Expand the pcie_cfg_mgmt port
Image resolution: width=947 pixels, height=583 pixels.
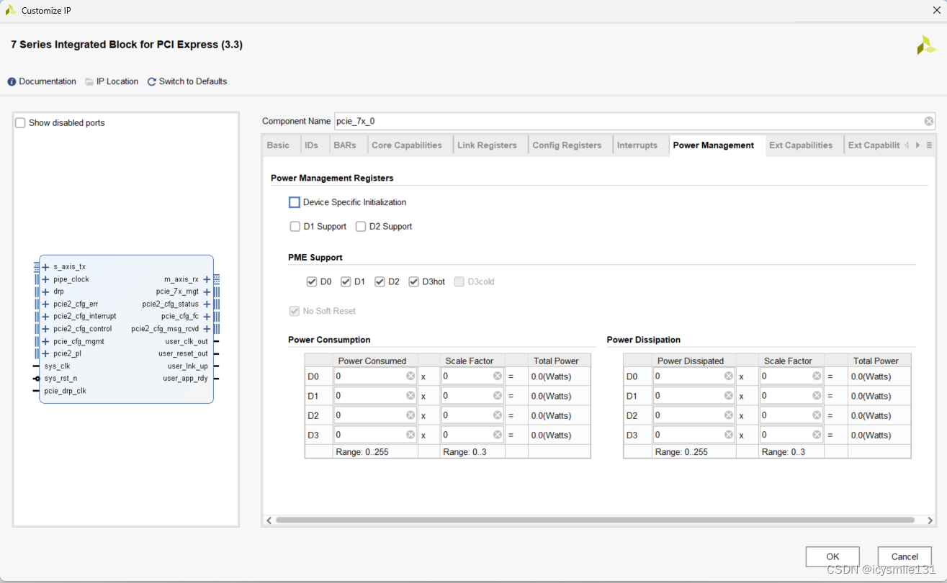click(x=45, y=342)
